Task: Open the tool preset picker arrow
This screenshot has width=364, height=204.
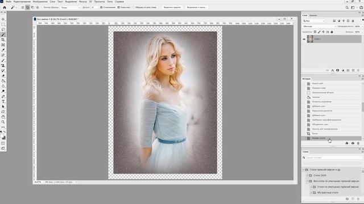Action: tap(16, 7)
